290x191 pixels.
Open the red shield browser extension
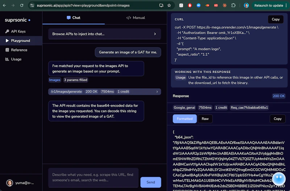pyautogui.click(x=190, y=5)
